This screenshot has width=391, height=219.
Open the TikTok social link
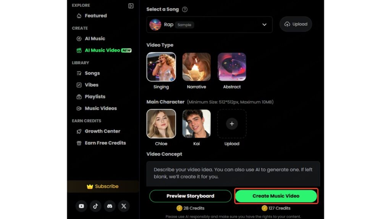[95, 206]
